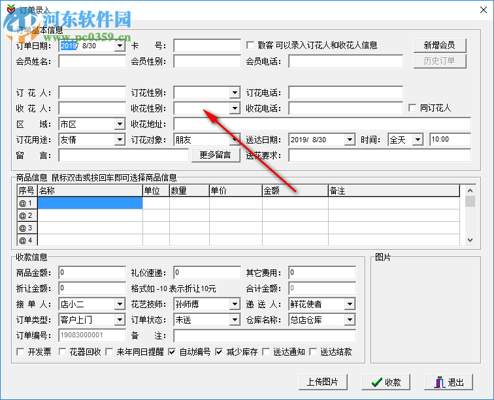Open the 接单人 dropdown showing 店小二
This screenshot has height=400, width=494.
tap(120, 304)
